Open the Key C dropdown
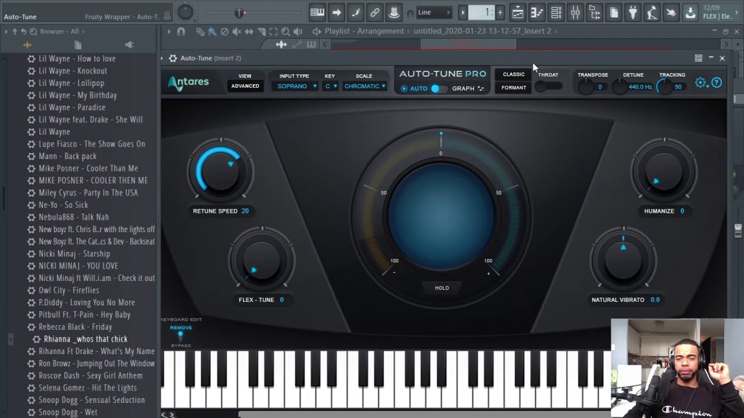 click(330, 86)
